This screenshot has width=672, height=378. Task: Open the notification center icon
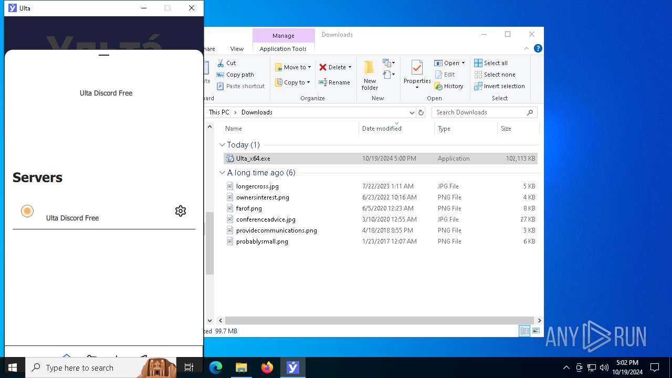pos(655,367)
